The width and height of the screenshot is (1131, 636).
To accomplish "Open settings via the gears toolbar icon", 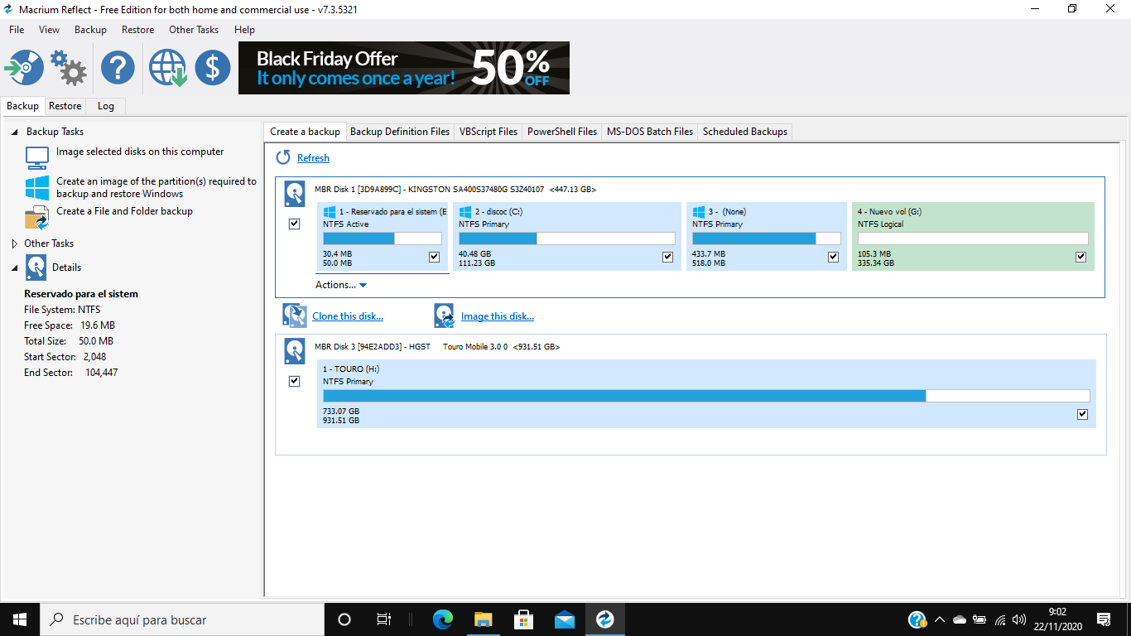I will (x=68, y=67).
